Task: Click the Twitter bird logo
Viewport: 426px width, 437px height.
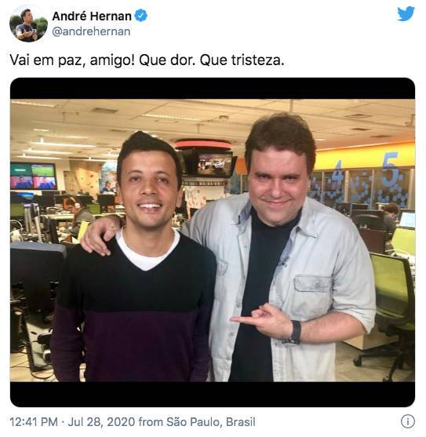Action: tap(406, 14)
